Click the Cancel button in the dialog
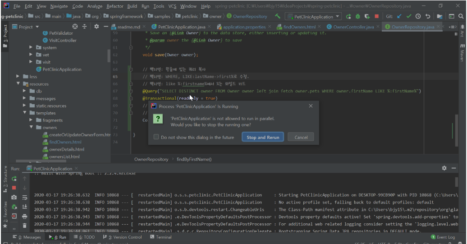The height and width of the screenshot is (244, 467). pos(301,138)
